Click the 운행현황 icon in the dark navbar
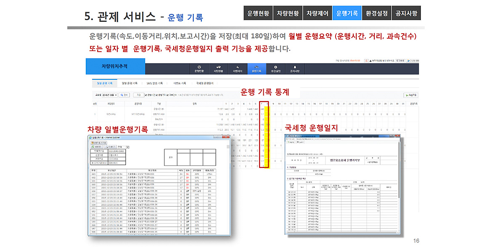Viewport: 492px width, 247px height. (199, 67)
